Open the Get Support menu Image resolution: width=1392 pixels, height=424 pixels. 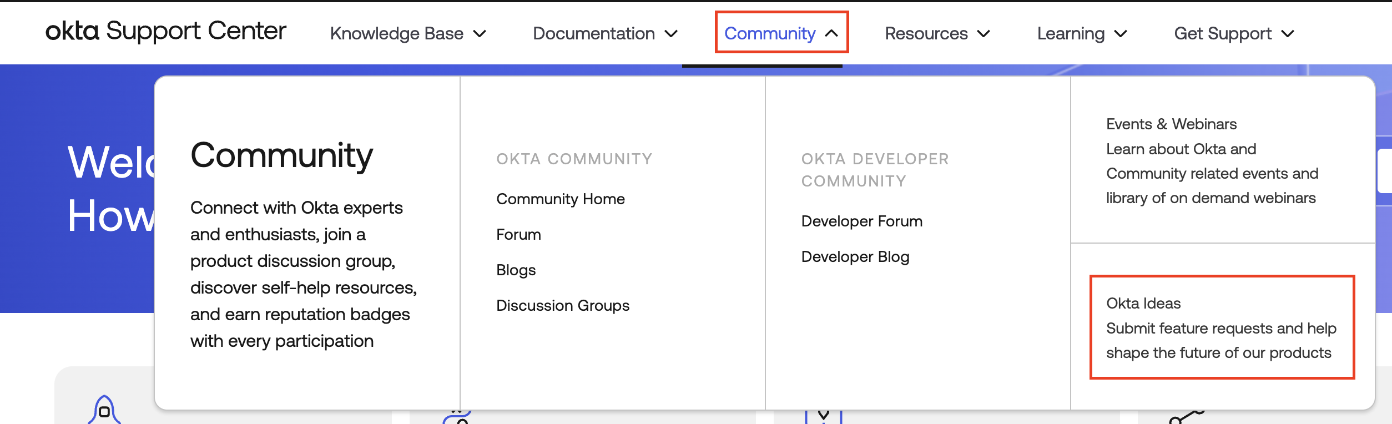1234,33
